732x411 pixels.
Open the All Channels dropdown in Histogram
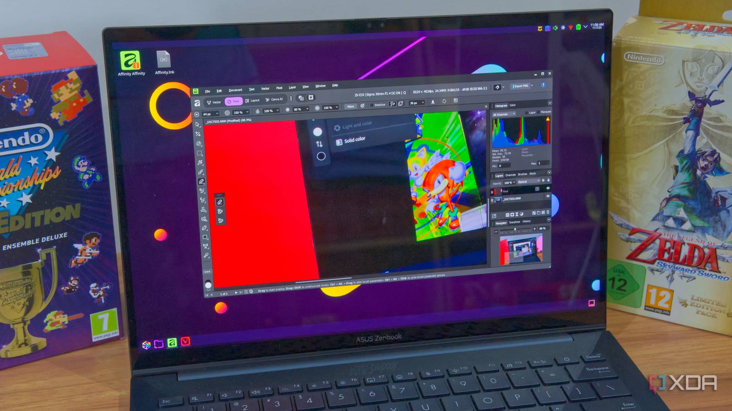coord(504,114)
